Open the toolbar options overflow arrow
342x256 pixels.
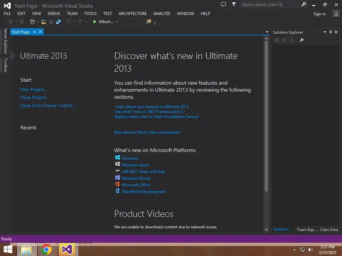click(155, 23)
